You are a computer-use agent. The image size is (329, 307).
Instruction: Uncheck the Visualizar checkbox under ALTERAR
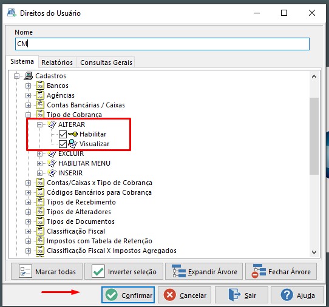(x=63, y=144)
